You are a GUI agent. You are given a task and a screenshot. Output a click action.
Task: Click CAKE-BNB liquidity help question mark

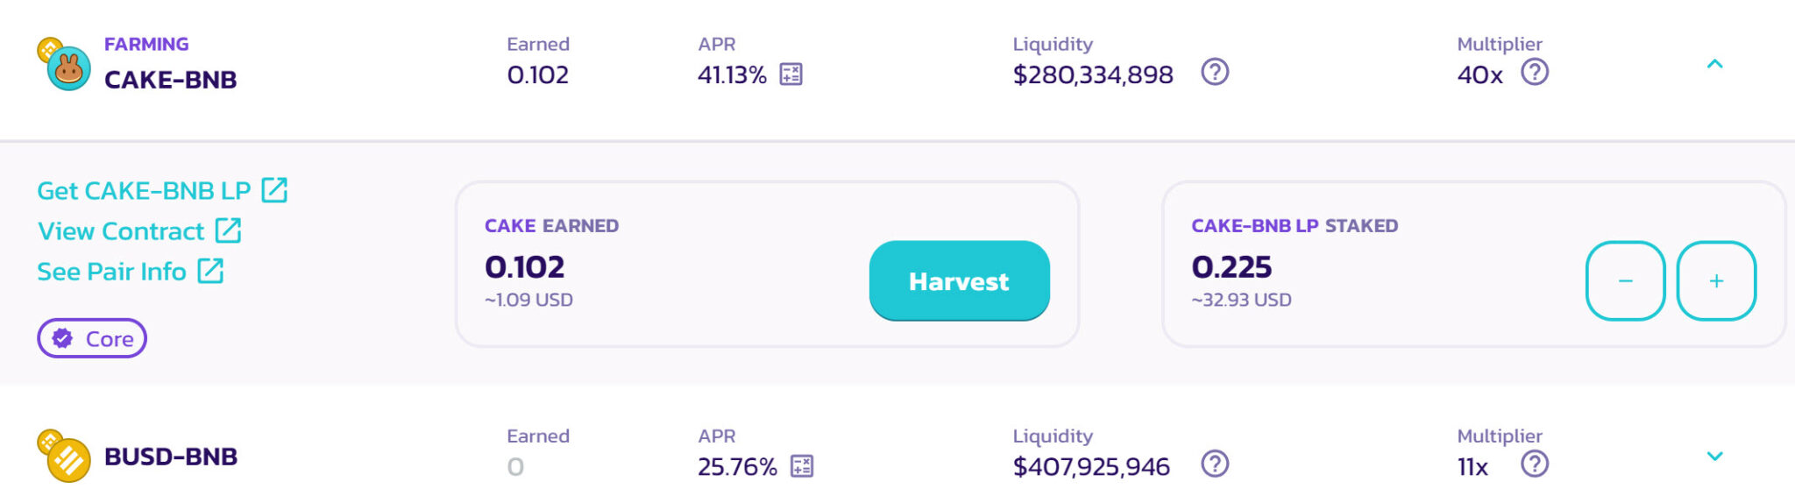click(1215, 72)
